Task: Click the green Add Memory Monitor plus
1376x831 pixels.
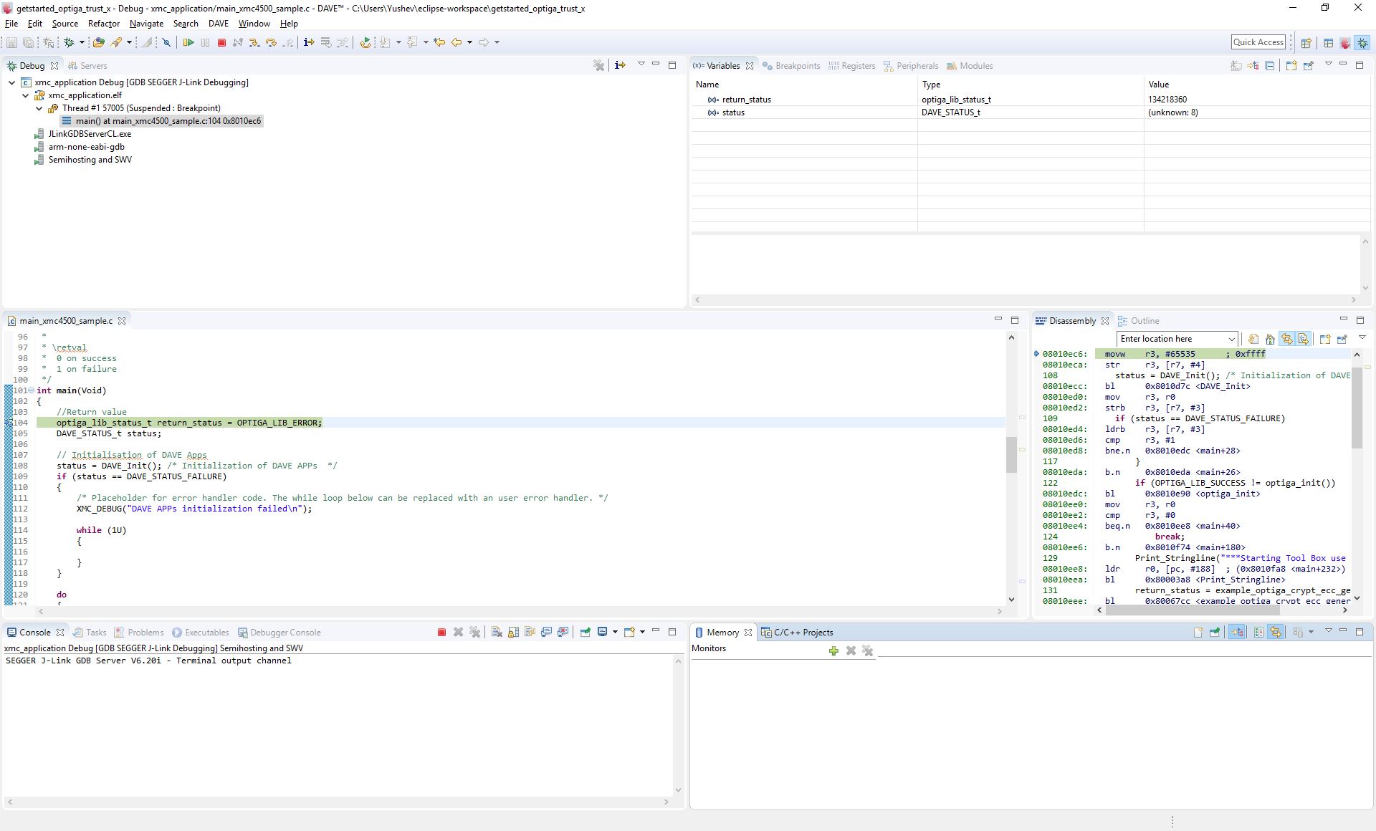Action: click(x=833, y=650)
